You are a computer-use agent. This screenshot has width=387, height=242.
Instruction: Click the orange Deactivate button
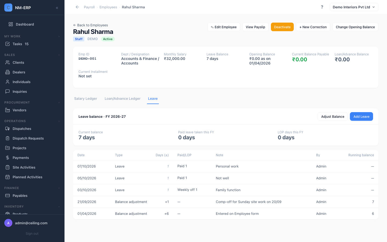282,27
